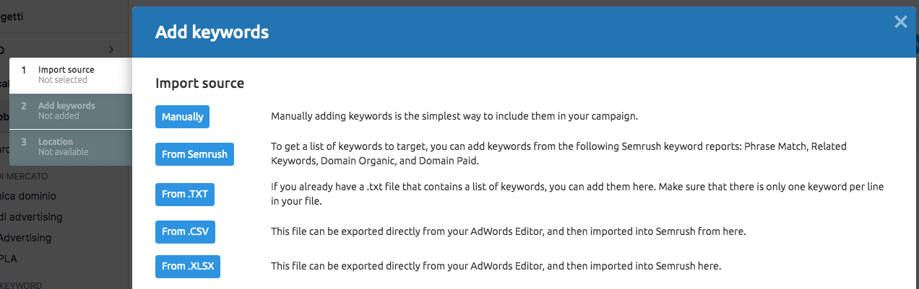
Task: Open the 'nica dominio' sidebar link
Action: (28, 195)
